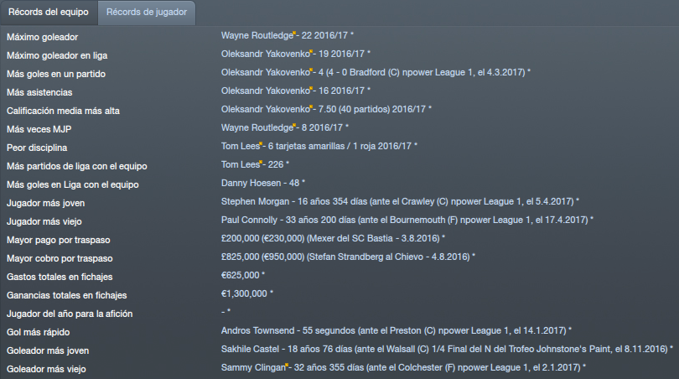Click Sakhile Castel youngest scorer entry
This screenshot has width=679, height=379.
click(x=447, y=349)
